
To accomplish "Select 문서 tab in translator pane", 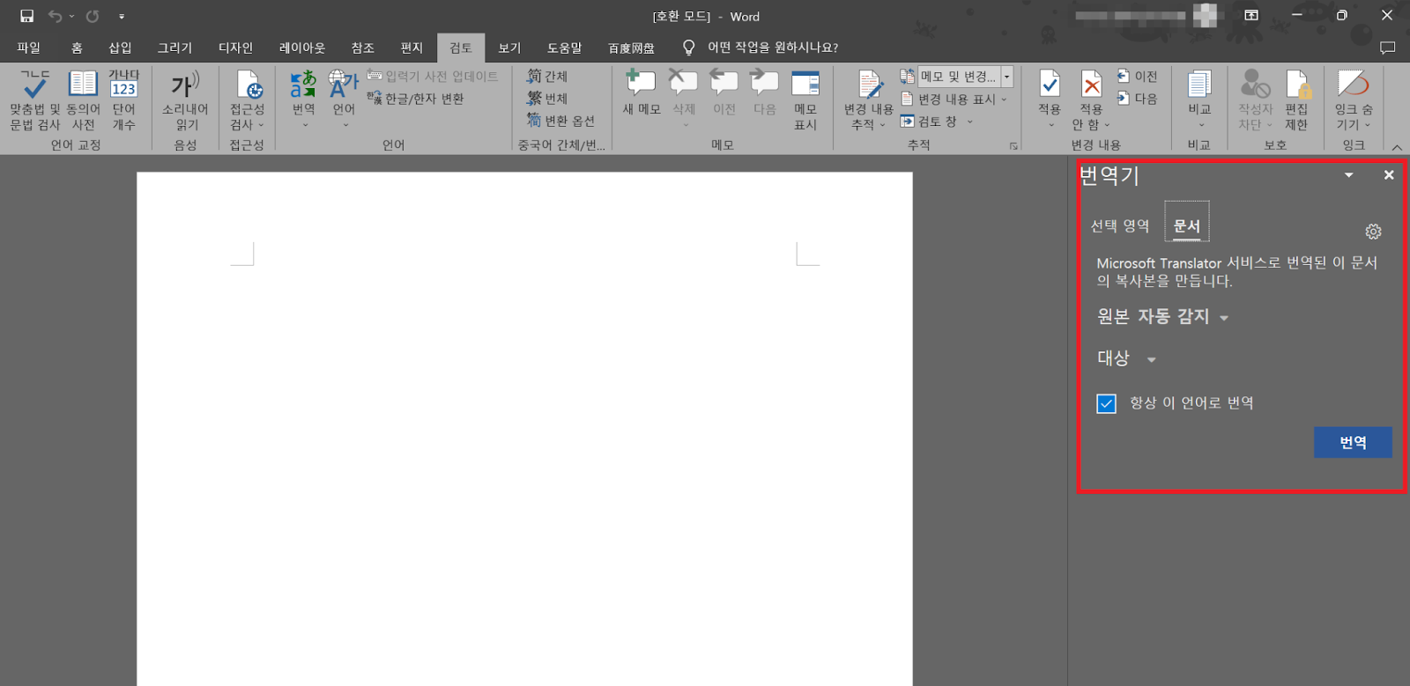I will (x=1187, y=222).
